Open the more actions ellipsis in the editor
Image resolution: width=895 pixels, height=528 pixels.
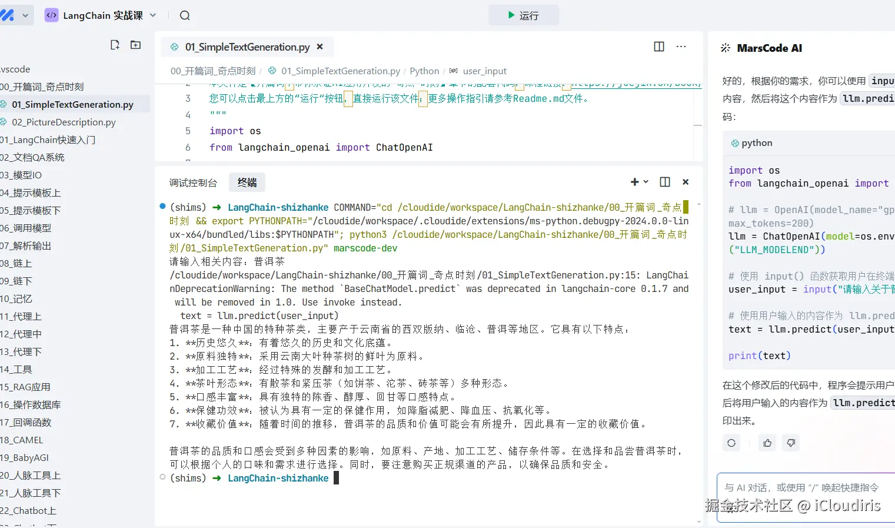tap(681, 47)
